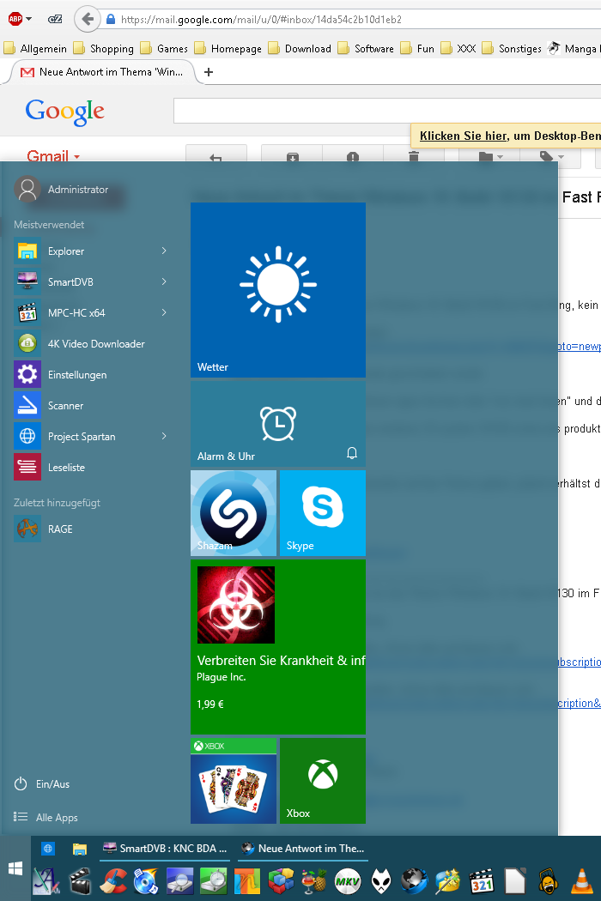Open the Plague Inc. store tile

pos(278,647)
